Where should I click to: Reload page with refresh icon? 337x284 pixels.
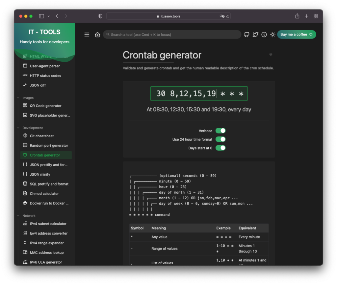pyautogui.click(x=228, y=16)
